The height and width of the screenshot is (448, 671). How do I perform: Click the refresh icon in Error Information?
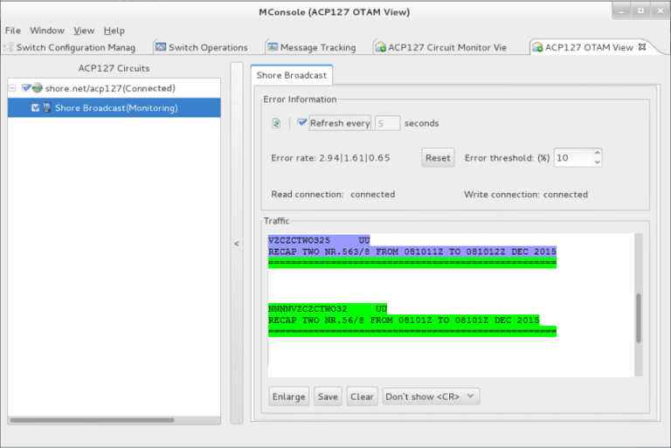coord(276,123)
